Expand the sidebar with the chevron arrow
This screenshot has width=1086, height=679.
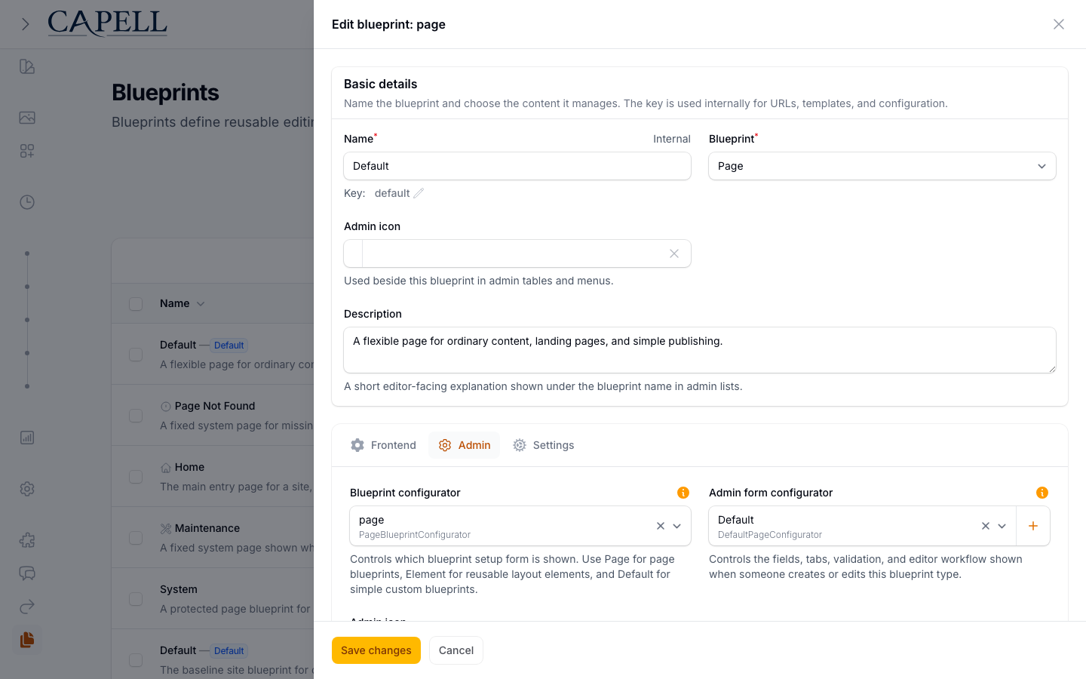[25, 24]
